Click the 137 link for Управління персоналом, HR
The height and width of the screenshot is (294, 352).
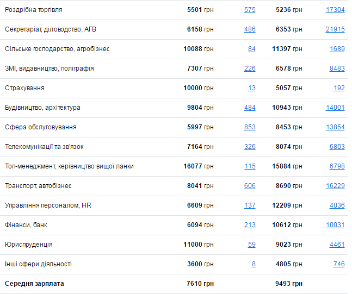pos(250,205)
